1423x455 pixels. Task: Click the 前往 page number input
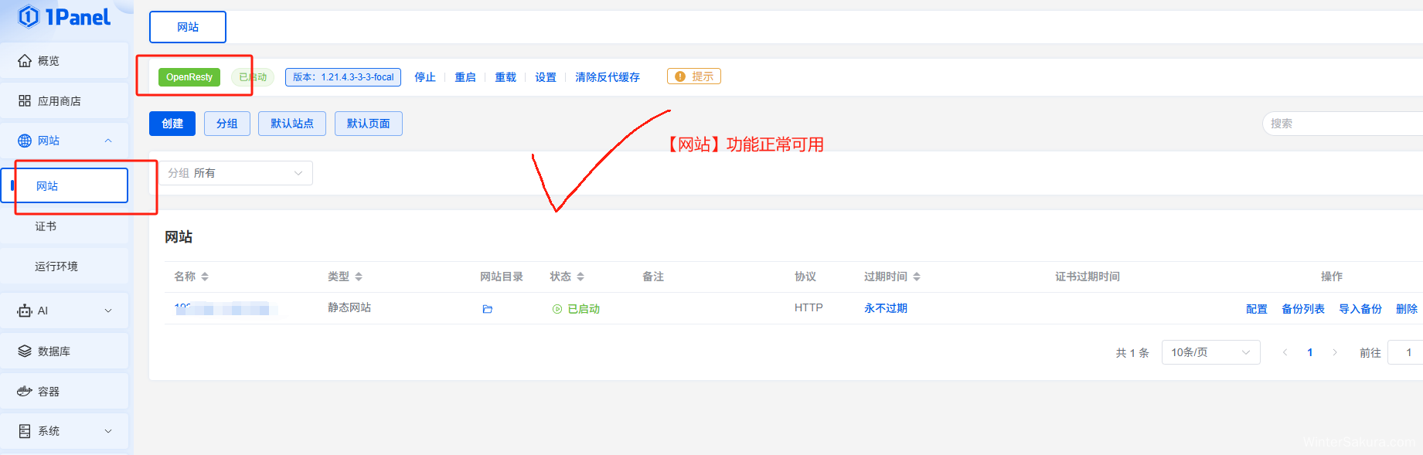point(1405,352)
